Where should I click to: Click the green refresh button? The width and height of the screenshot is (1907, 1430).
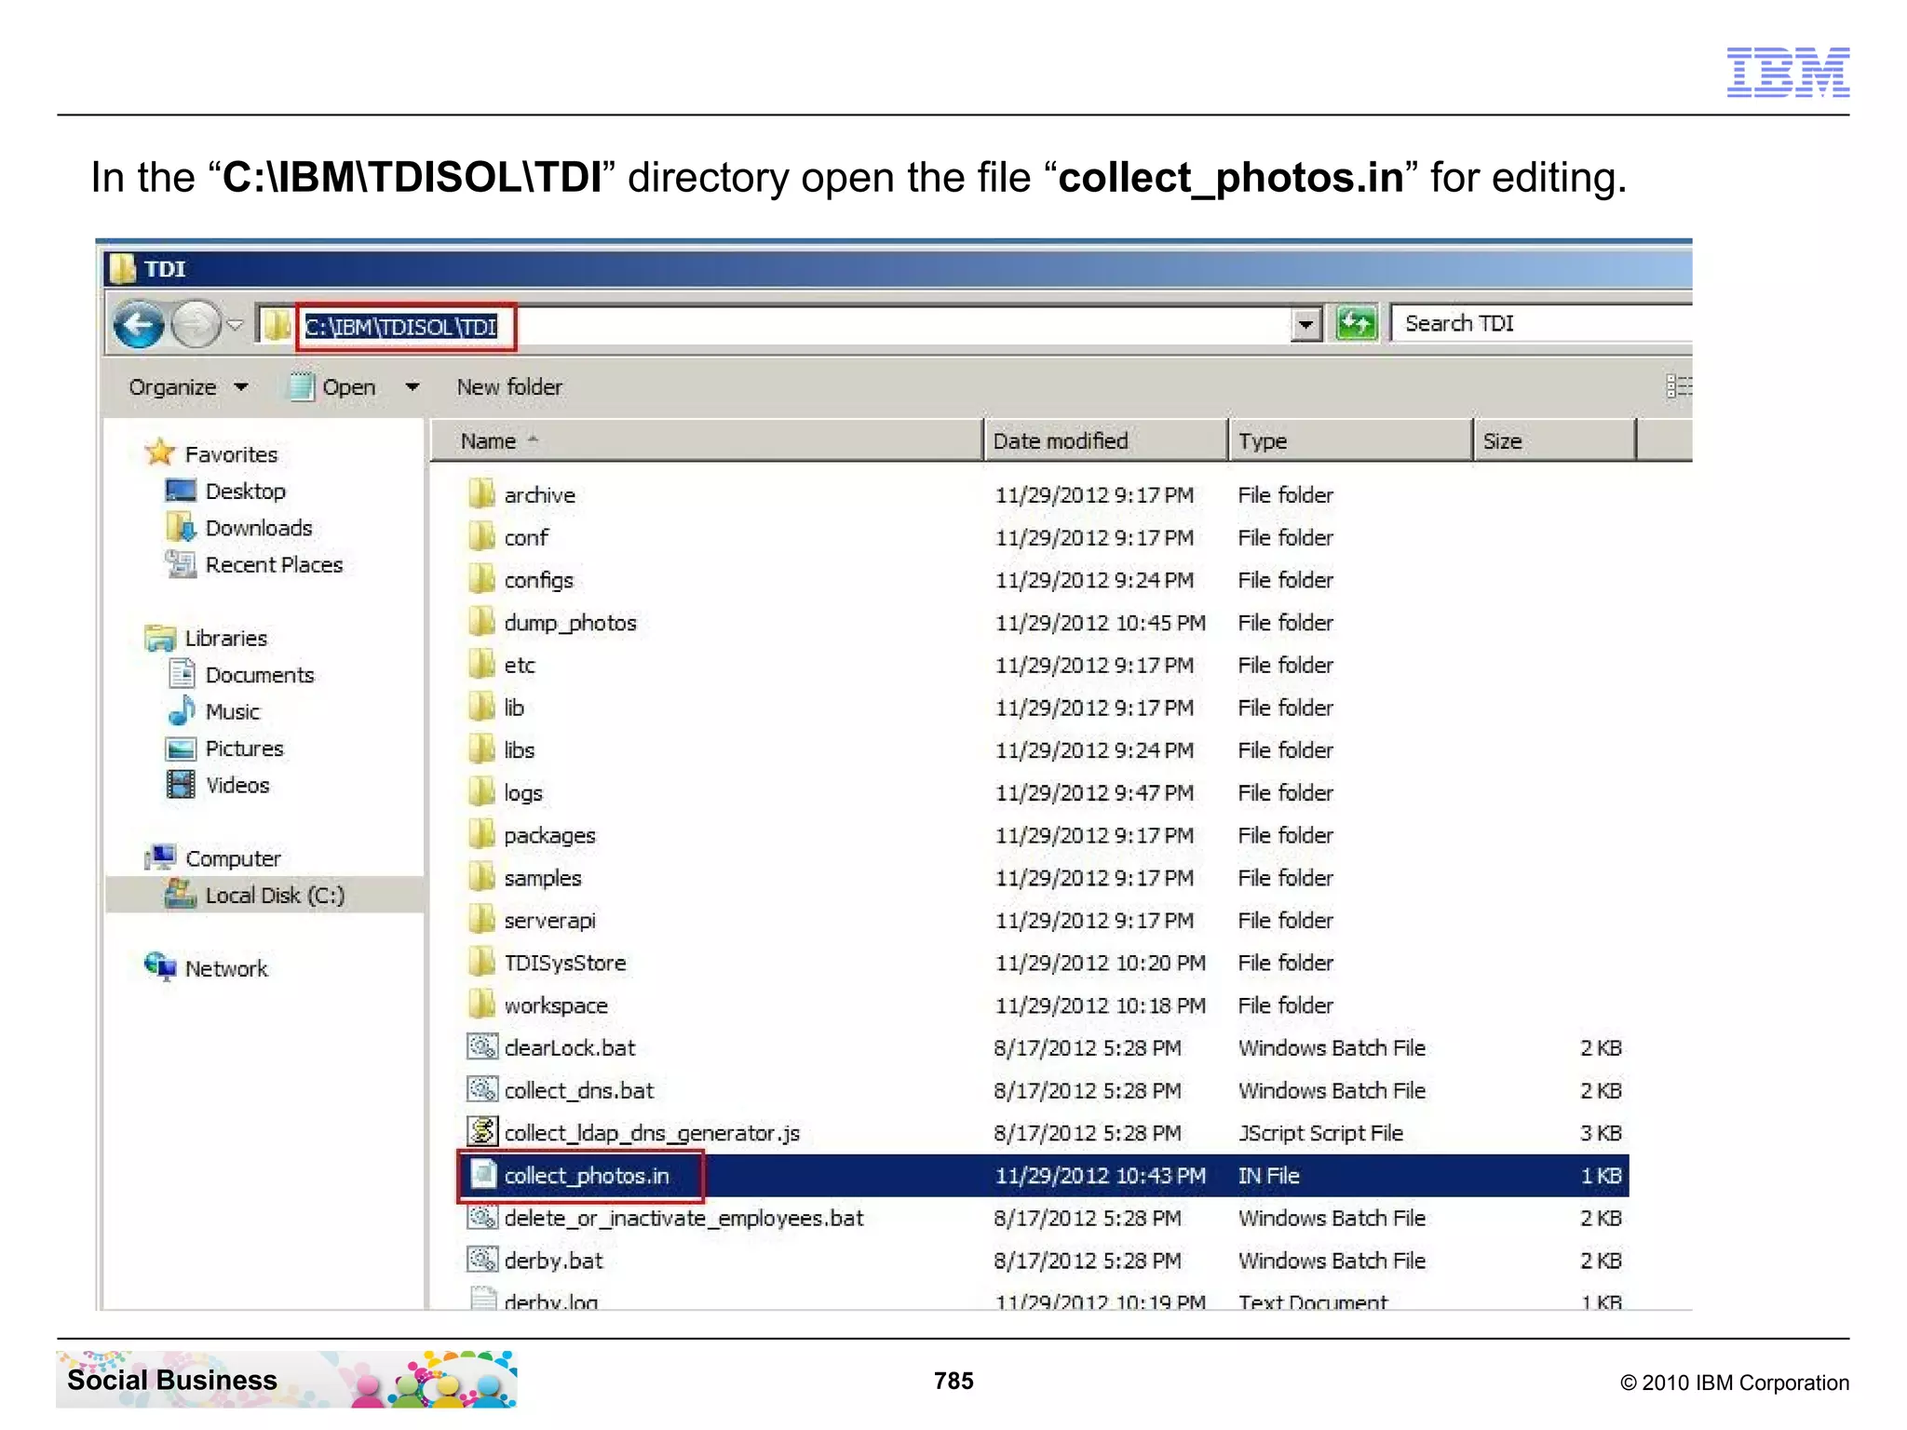click(1356, 324)
